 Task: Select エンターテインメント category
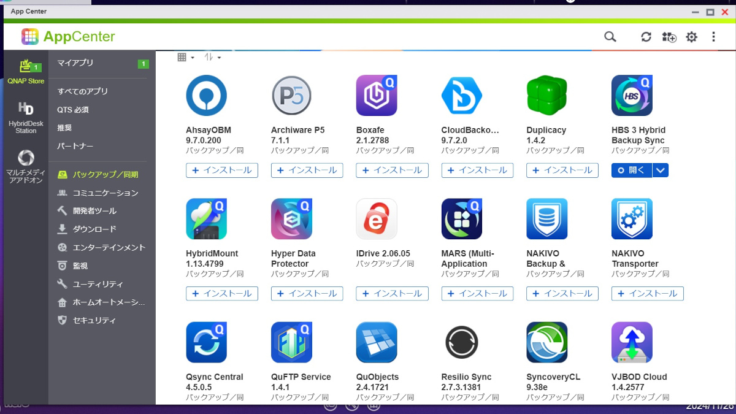click(102, 248)
